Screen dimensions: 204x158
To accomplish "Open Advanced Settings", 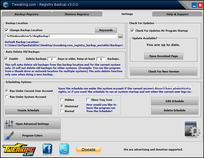I will coord(32,124).
